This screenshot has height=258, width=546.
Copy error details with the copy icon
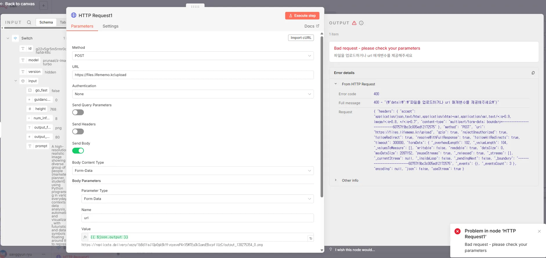pos(533,73)
